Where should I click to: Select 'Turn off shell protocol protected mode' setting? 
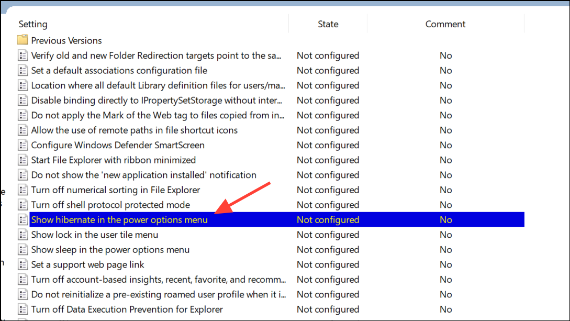click(110, 204)
